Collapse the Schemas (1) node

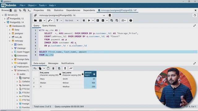click(12, 71)
